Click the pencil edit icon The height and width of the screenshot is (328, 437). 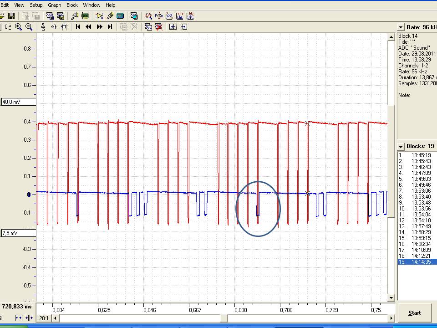110,16
